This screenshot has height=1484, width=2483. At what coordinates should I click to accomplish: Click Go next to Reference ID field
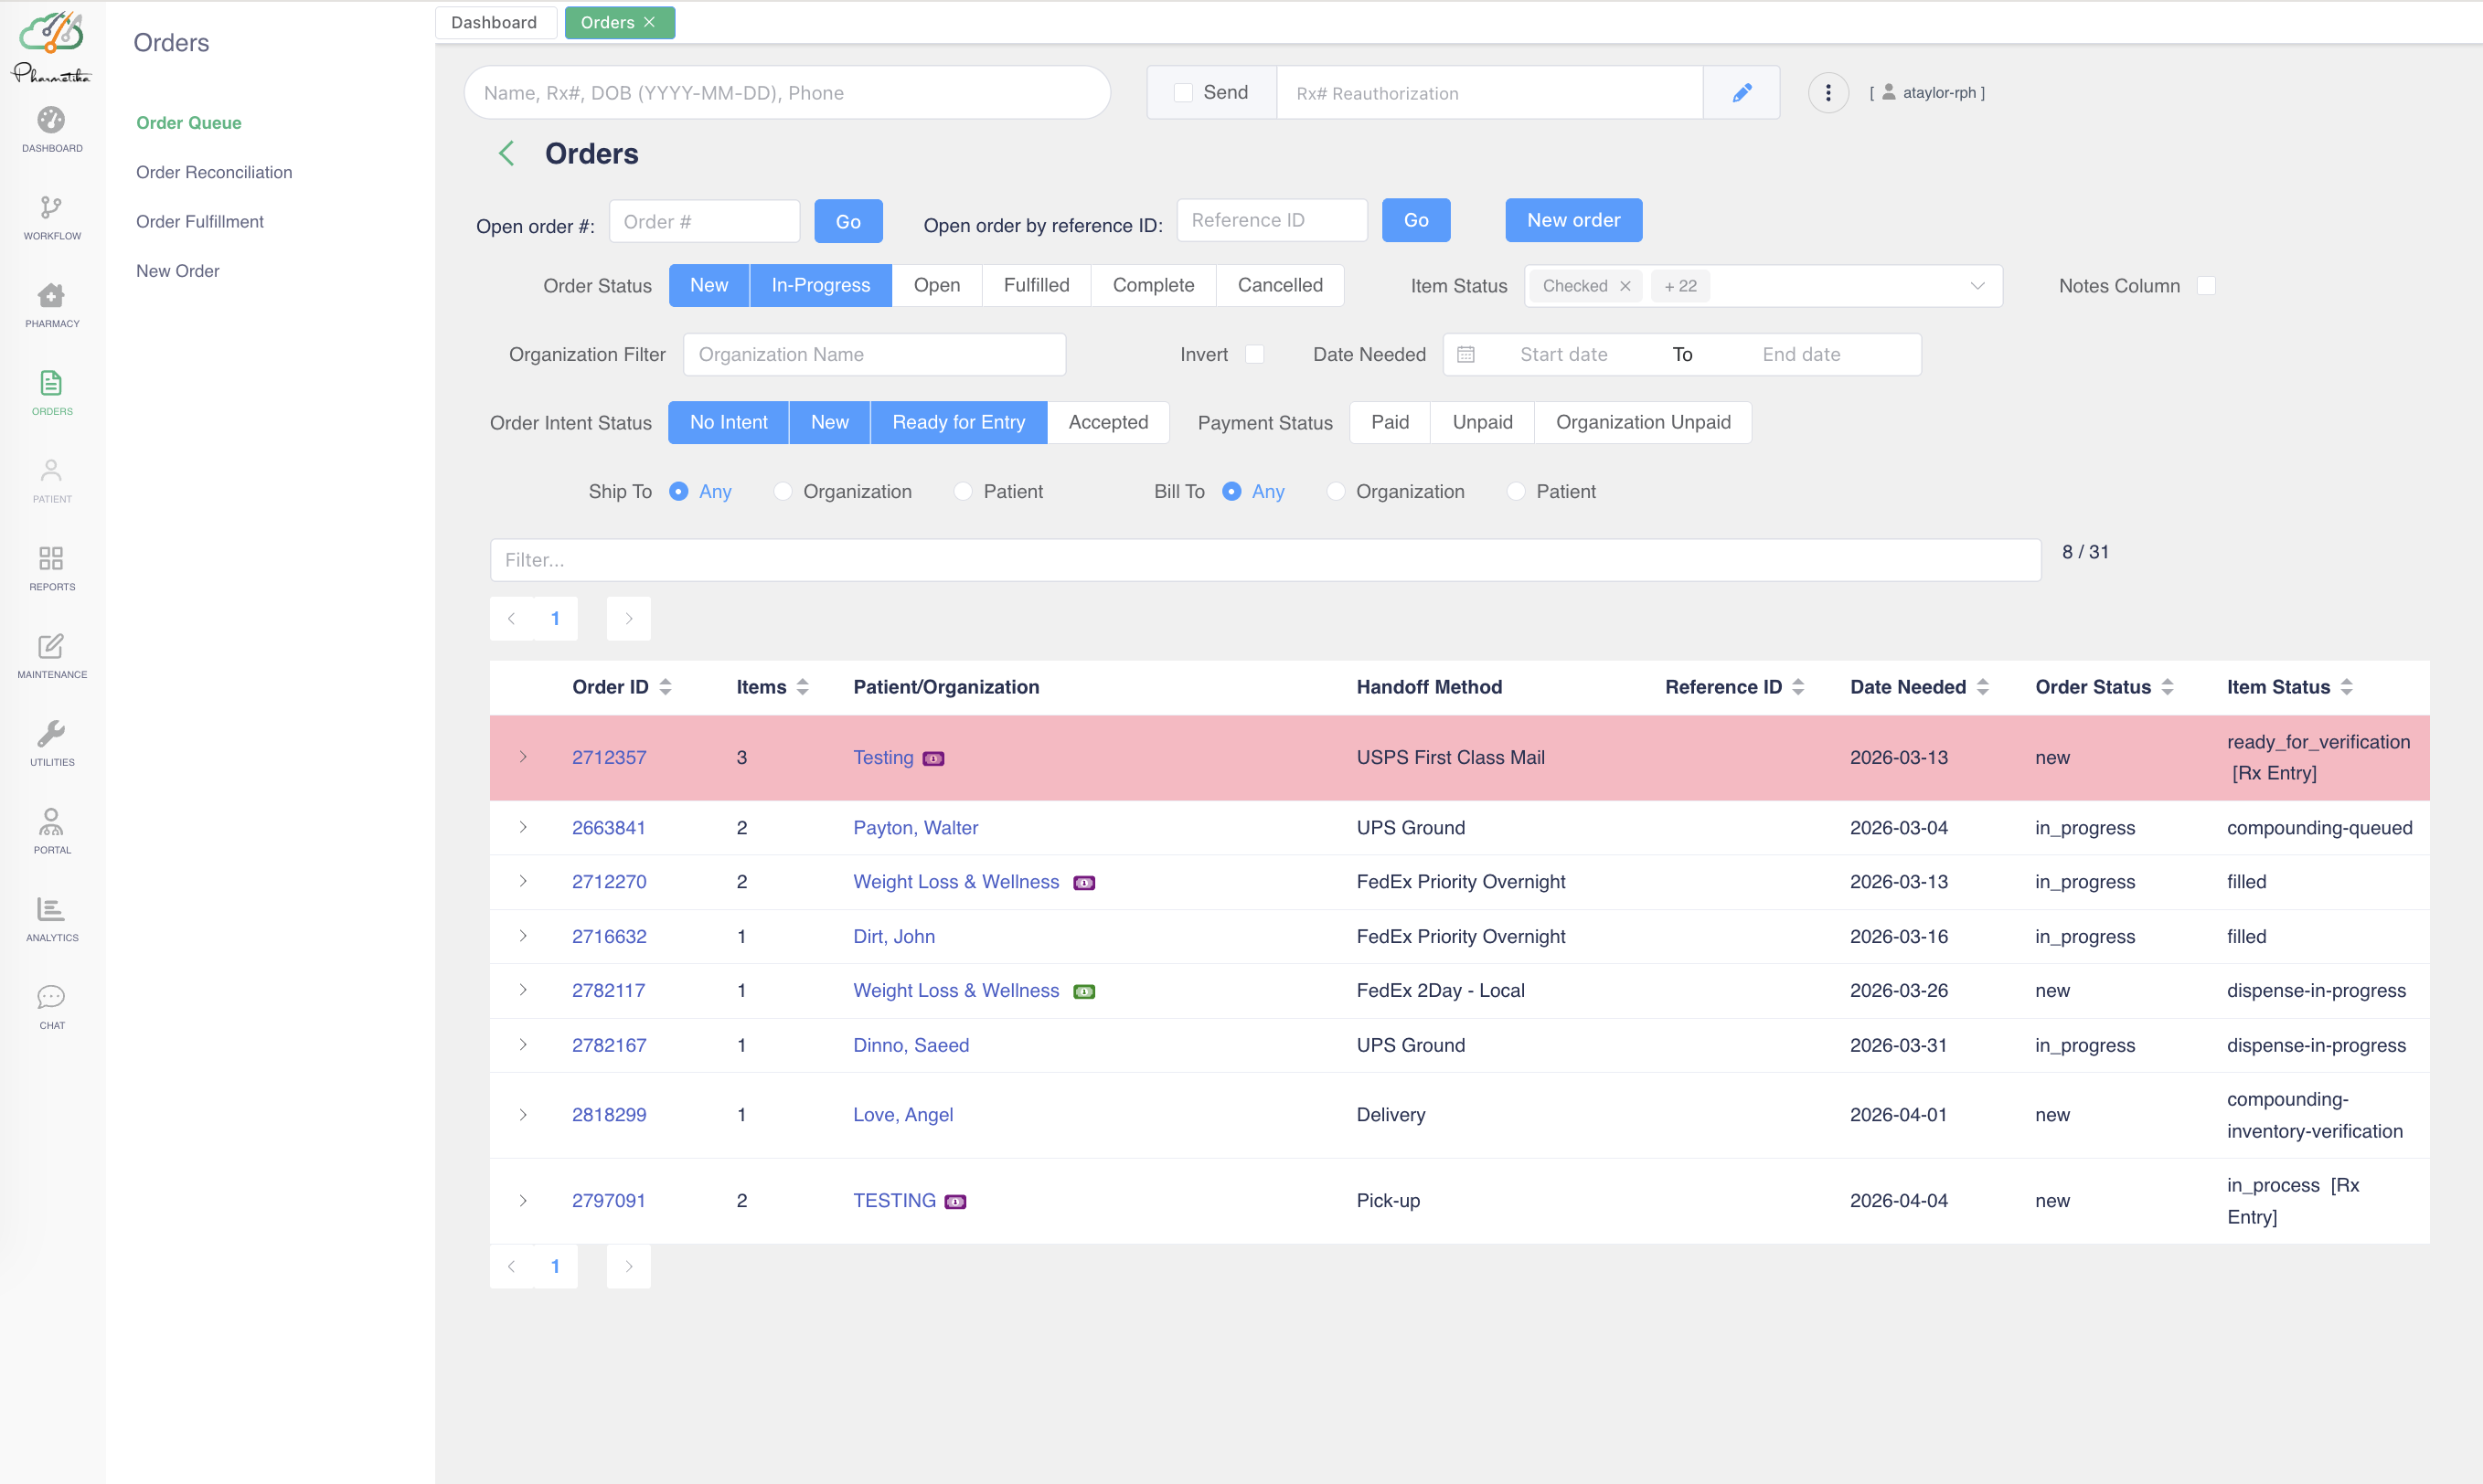coord(1415,220)
